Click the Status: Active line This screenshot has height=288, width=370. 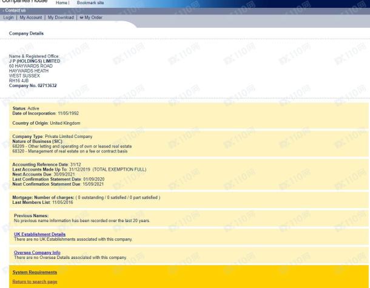25,108
